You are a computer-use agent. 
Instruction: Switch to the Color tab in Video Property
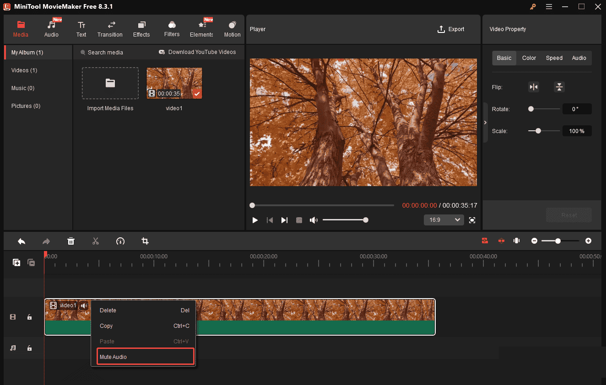pyautogui.click(x=529, y=58)
